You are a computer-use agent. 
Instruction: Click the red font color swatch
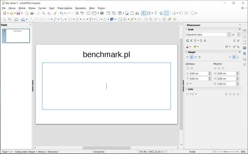[x=188, y=47]
